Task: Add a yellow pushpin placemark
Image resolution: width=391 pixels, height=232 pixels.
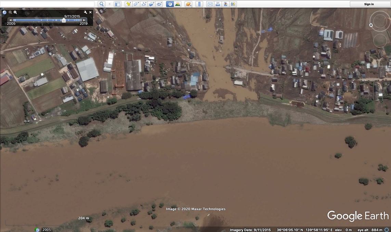Action: pyautogui.click(x=129, y=4)
